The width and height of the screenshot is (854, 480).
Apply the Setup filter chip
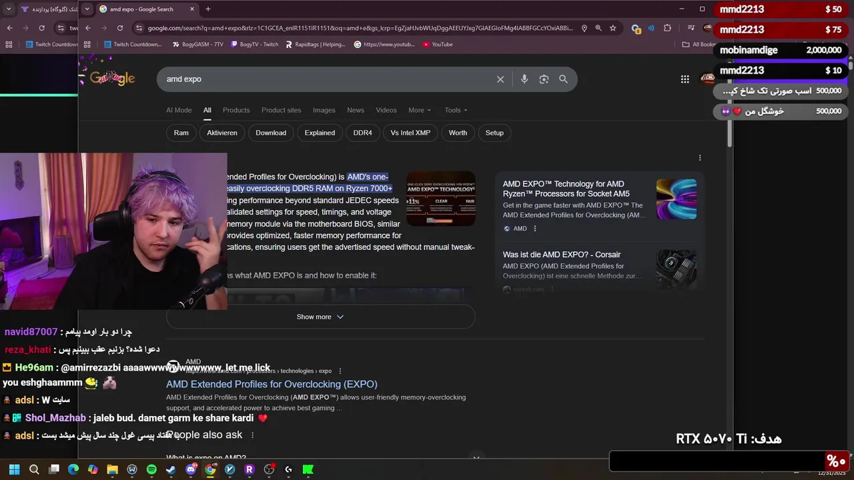494,133
